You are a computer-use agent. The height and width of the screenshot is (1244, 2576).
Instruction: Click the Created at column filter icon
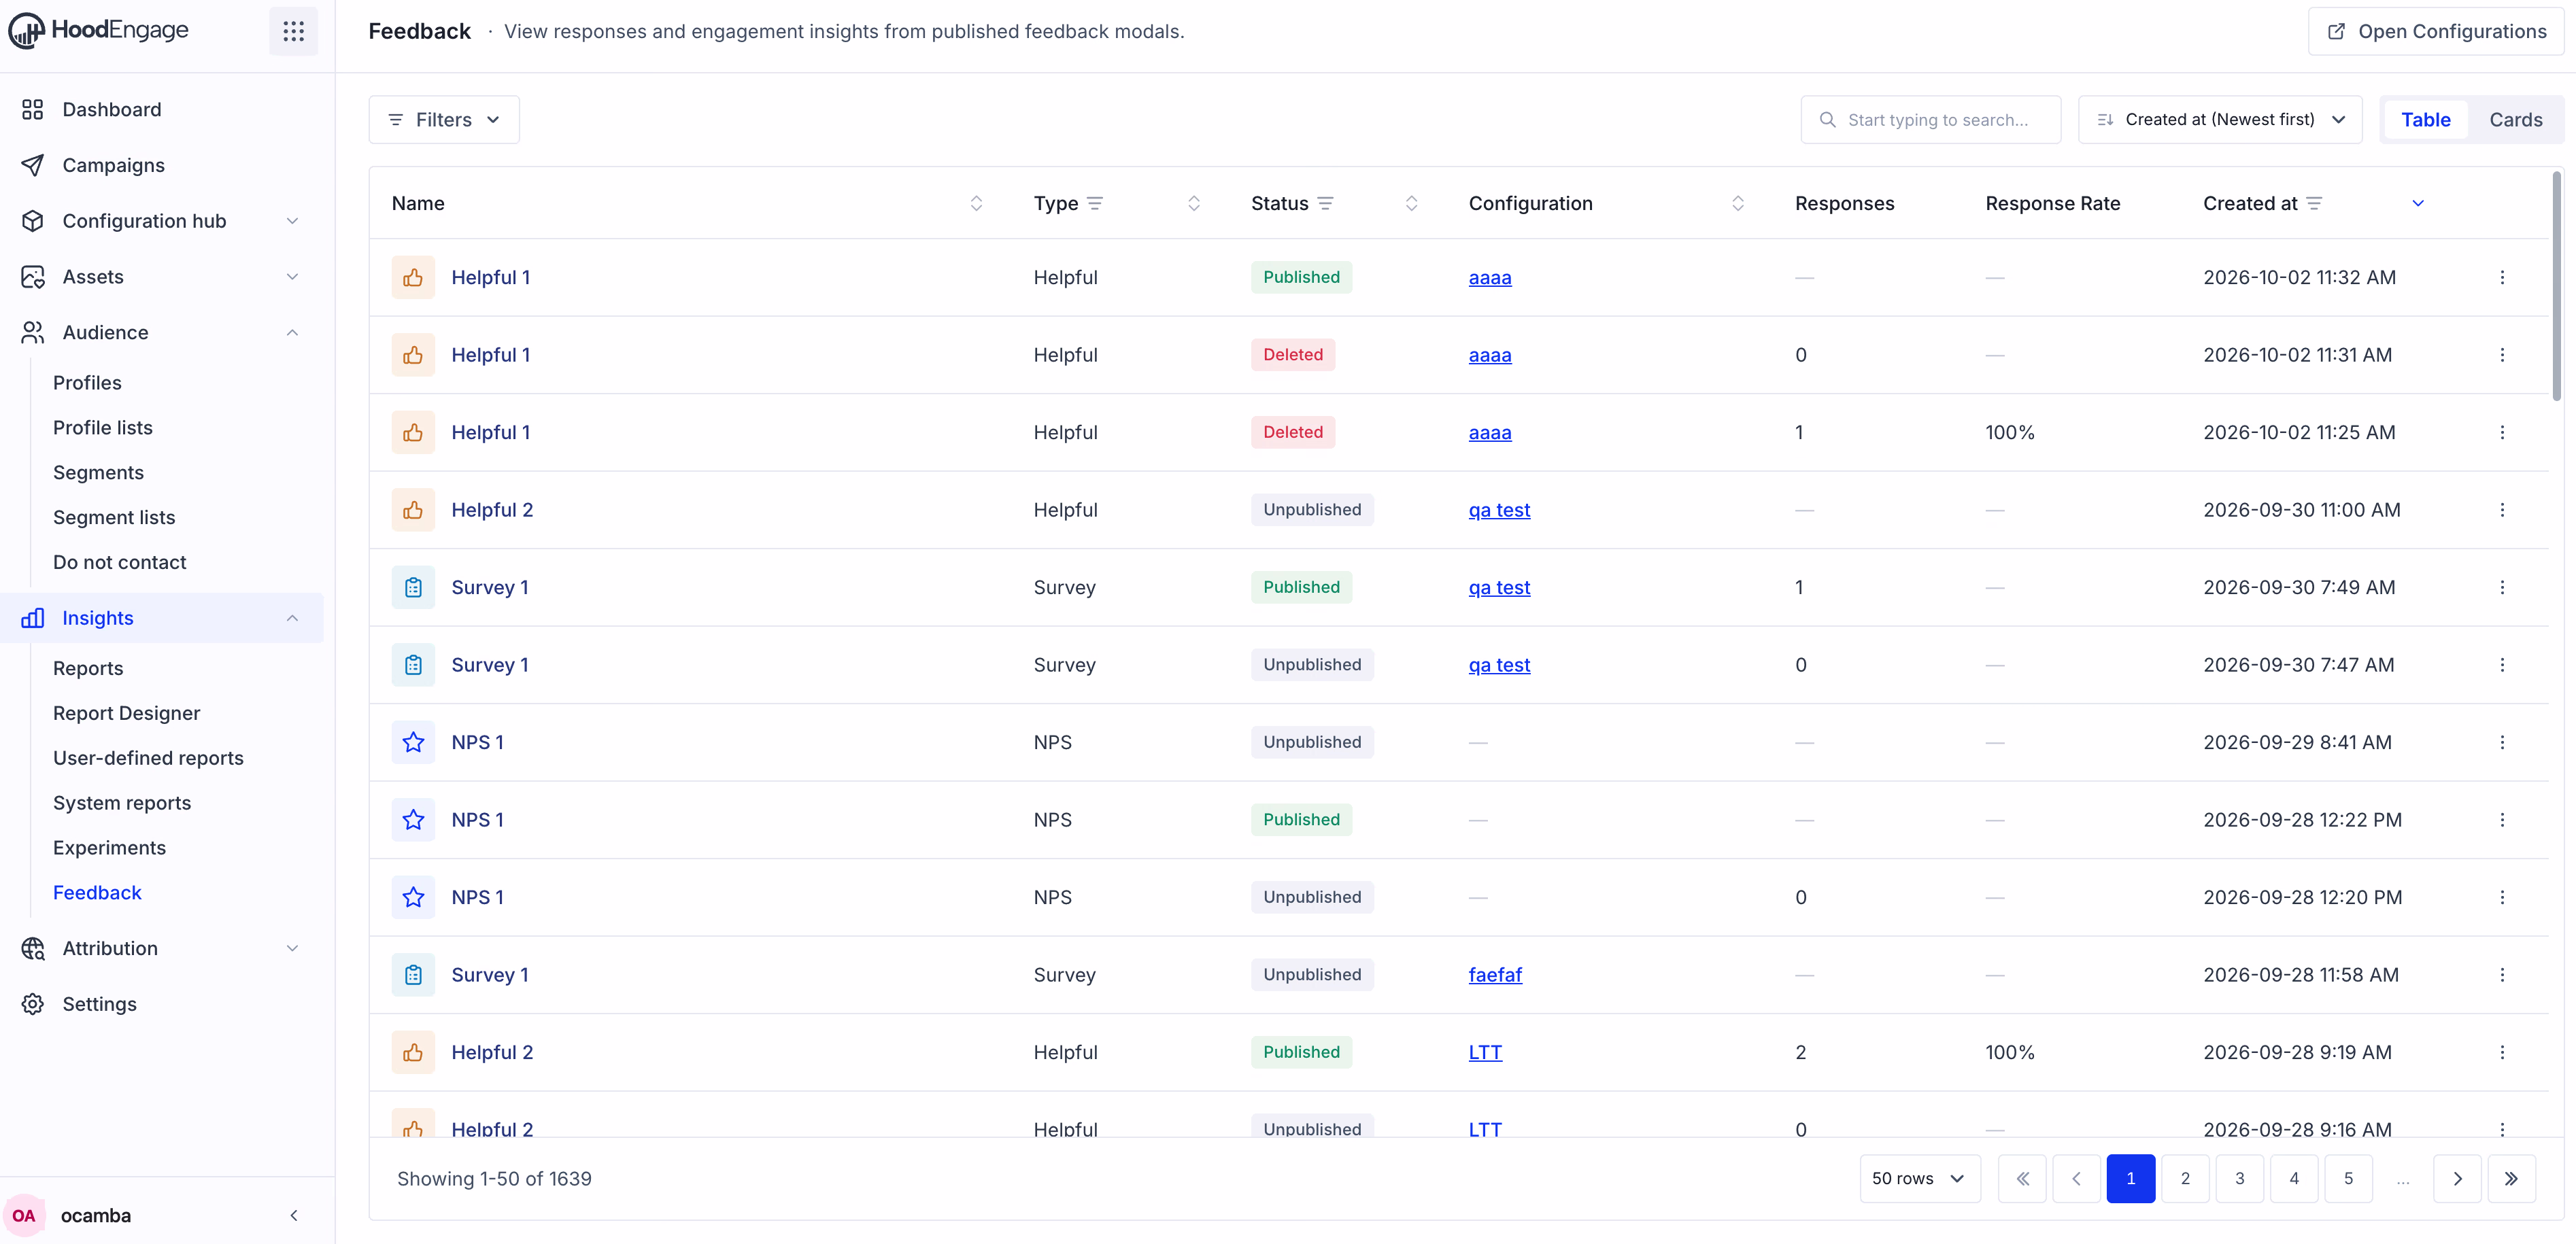click(x=2314, y=203)
